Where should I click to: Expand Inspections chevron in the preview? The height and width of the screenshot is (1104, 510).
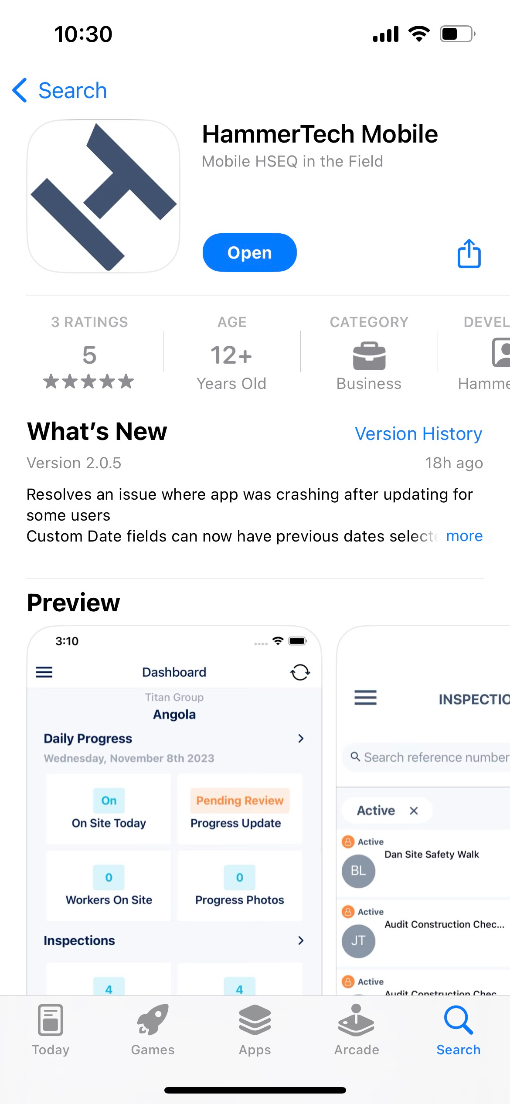[301, 940]
